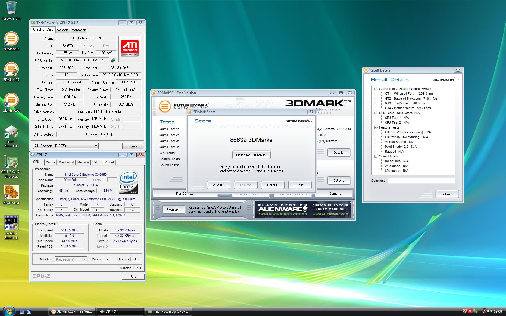Click the CPU-Z title bar icon
Screen dimensions: 506x316
click(x=33, y=155)
